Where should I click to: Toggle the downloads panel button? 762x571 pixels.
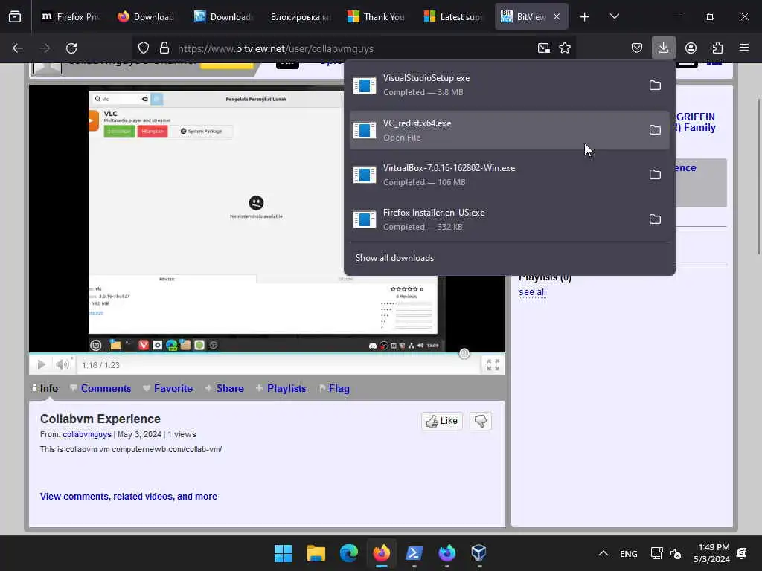click(663, 48)
